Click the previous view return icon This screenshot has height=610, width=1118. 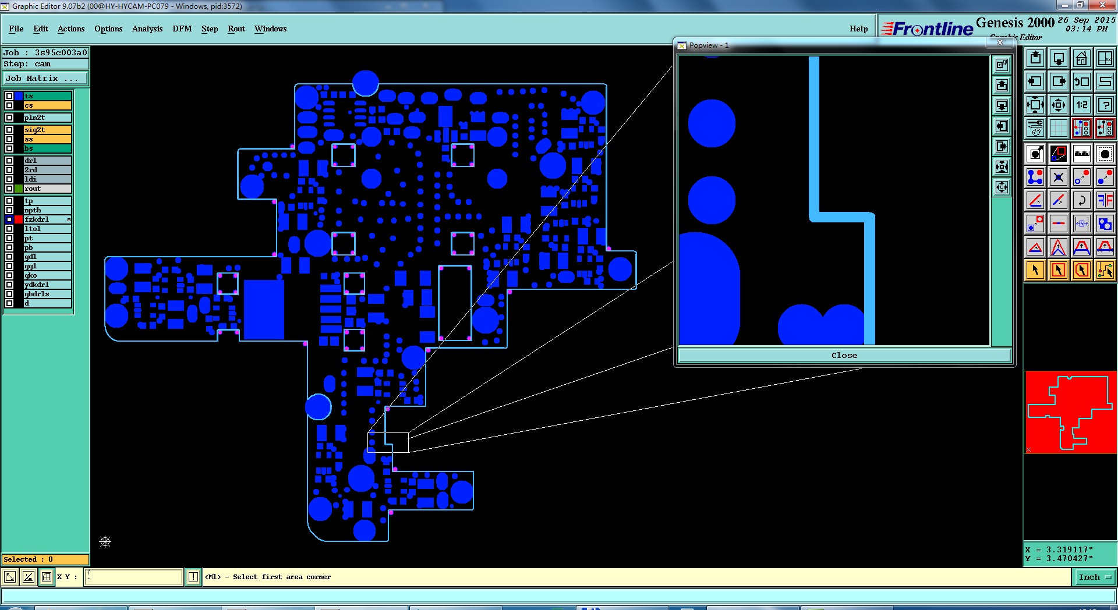(x=1082, y=81)
